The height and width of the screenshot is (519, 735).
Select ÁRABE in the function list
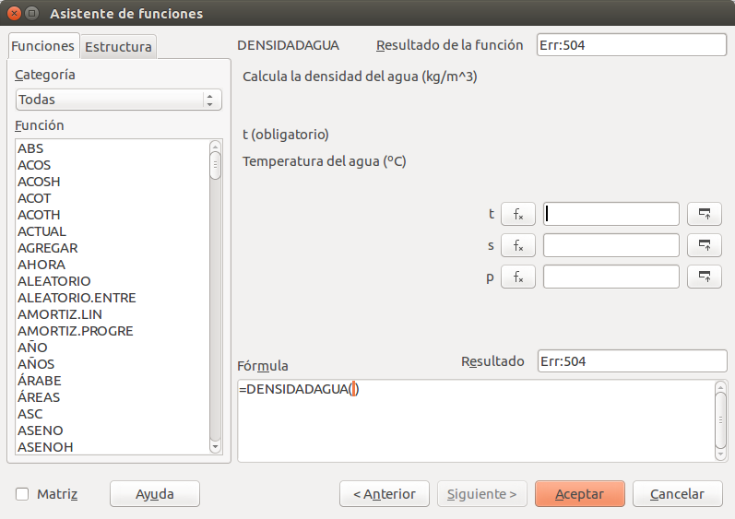(113, 381)
